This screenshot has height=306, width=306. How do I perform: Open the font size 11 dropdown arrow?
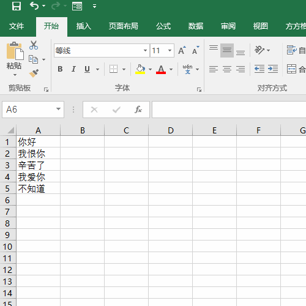point(170,50)
